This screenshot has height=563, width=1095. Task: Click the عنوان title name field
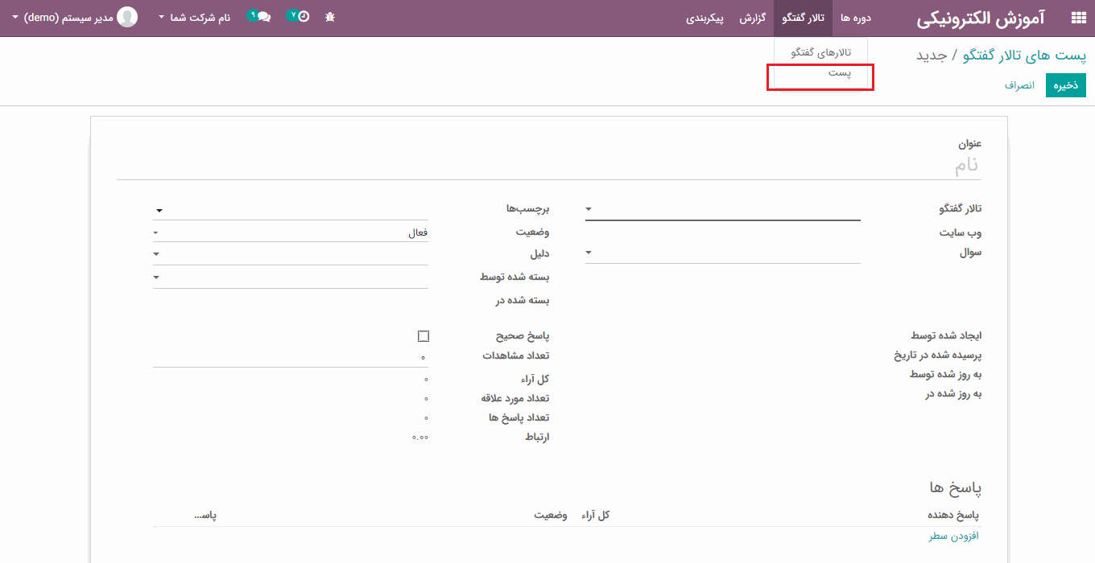pos(547,166)
